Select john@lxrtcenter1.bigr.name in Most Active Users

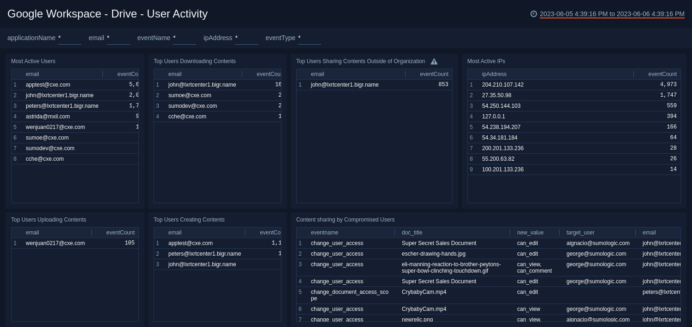coord(59,95)
